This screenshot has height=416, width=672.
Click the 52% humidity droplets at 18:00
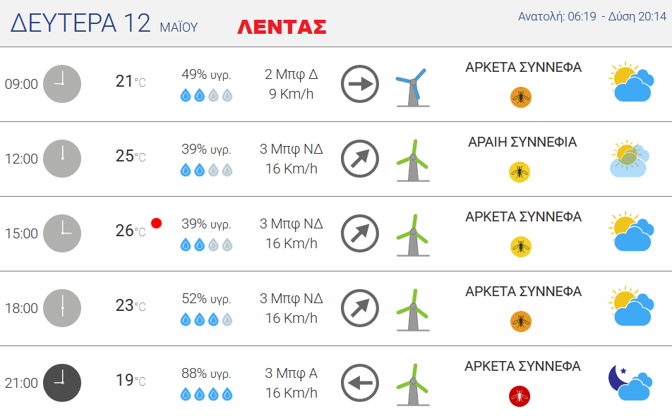tap(207, 319)
